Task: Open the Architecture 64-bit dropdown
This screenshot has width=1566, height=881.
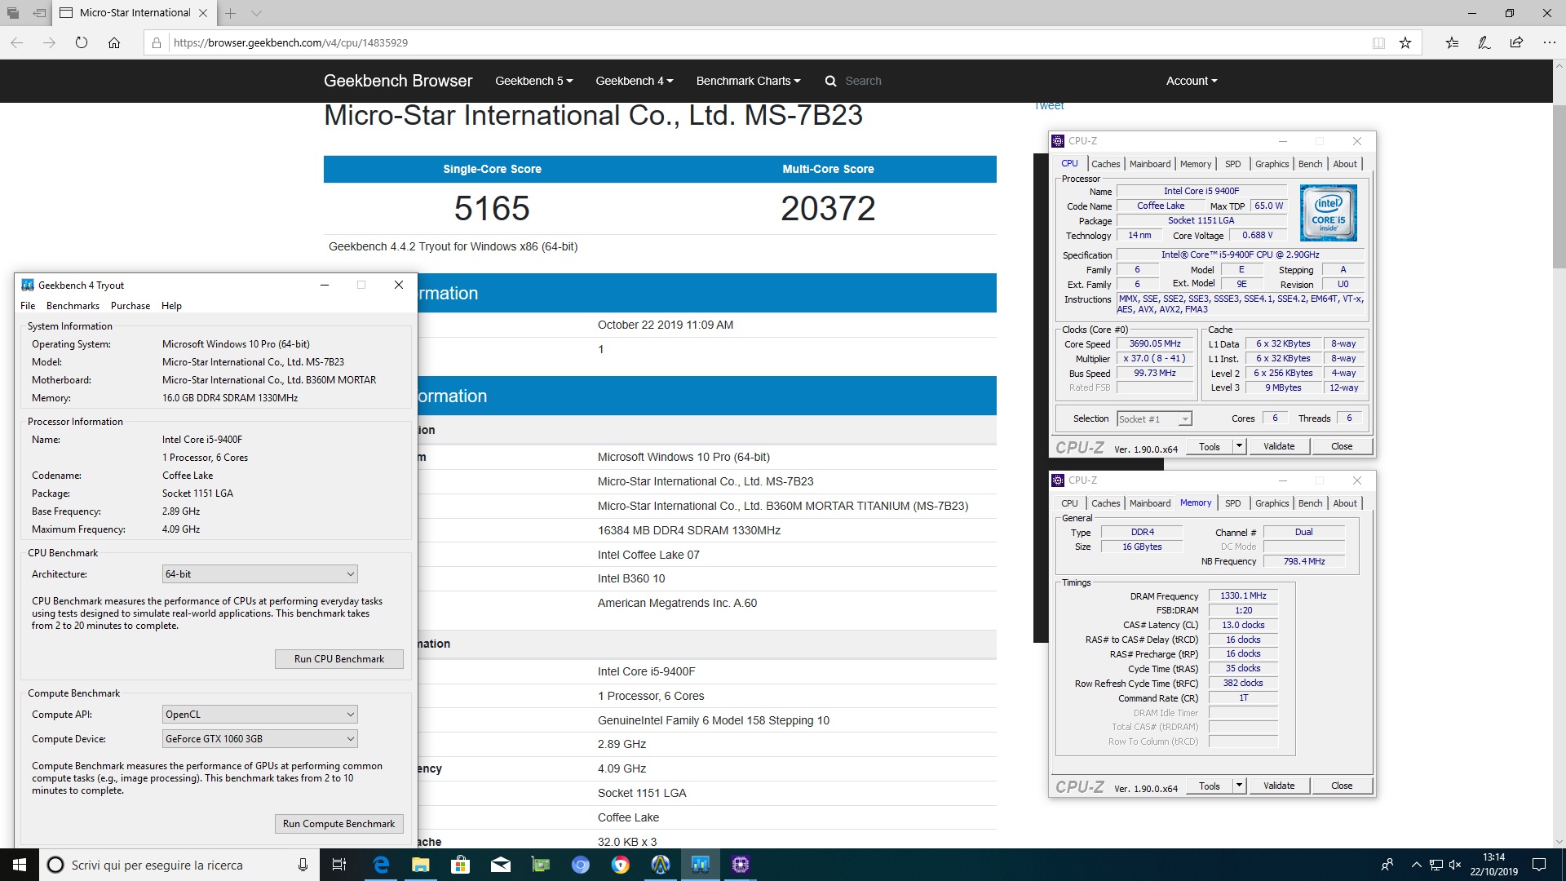Action: pyautogui.click(x=260, y=574)
